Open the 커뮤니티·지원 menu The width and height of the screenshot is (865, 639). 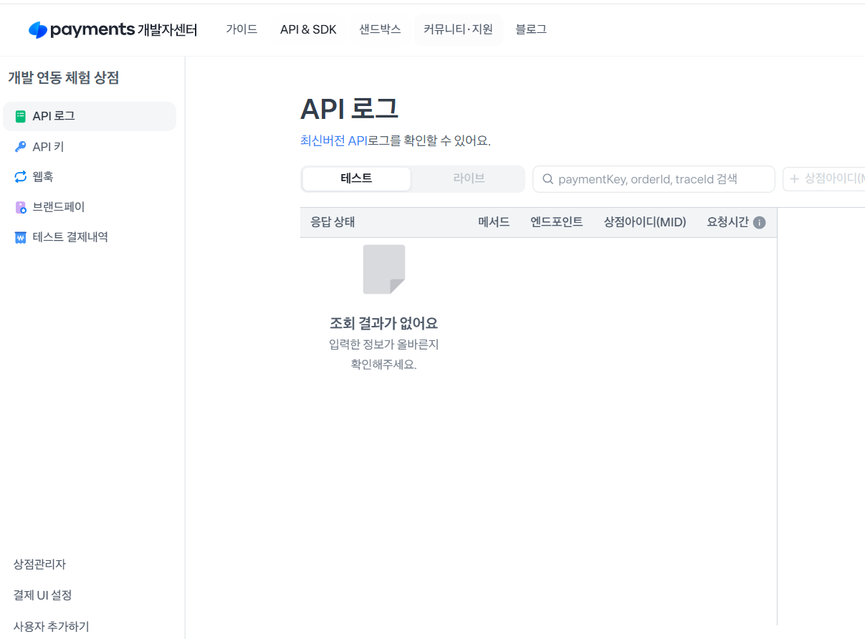[459, 29]
